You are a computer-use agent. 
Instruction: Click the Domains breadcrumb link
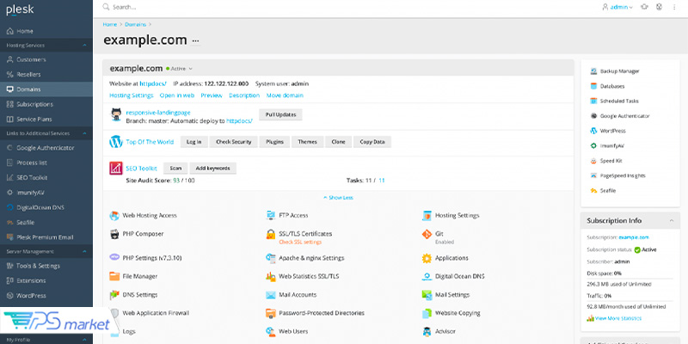136,25
